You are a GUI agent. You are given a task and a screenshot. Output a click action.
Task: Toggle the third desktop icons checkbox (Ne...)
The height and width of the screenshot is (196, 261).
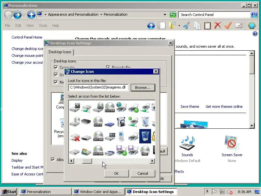[x=56, y=82]
